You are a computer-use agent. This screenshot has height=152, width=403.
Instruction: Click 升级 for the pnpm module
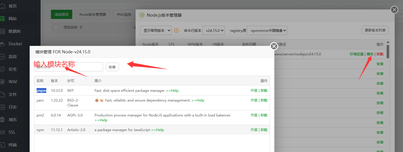[x=254, y=91]
